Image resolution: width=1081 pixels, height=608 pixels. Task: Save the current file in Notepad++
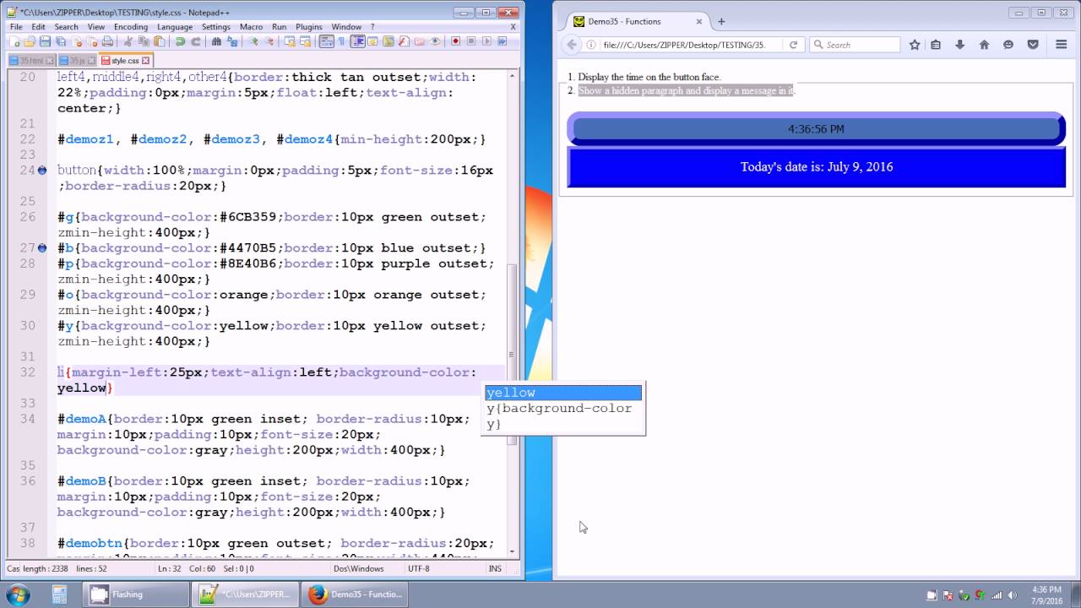(44, 41)
